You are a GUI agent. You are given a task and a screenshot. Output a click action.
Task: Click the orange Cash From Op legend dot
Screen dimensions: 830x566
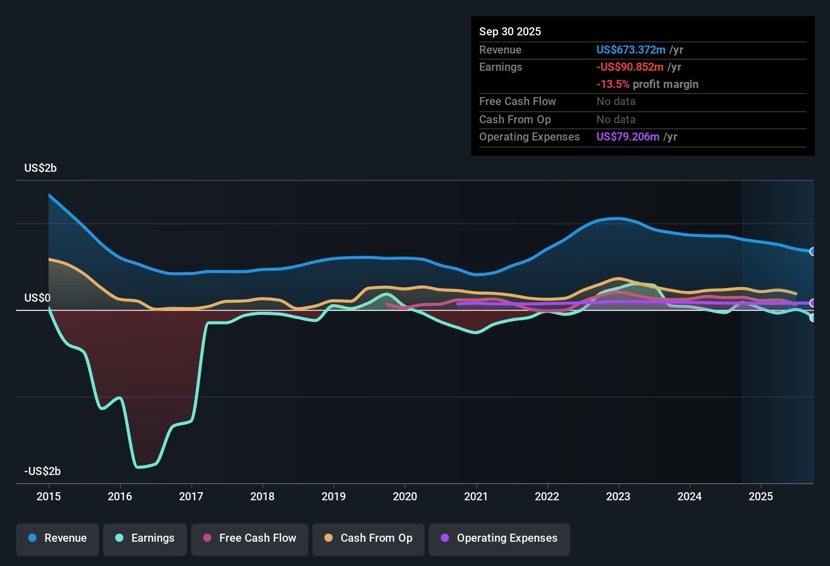click(329, 538)
